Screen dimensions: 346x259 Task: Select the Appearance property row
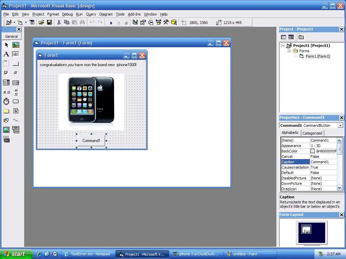(309, 146)
